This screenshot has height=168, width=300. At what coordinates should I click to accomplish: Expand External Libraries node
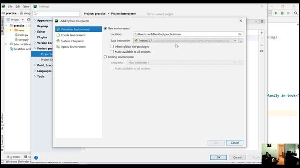click(x=6, y=44)
